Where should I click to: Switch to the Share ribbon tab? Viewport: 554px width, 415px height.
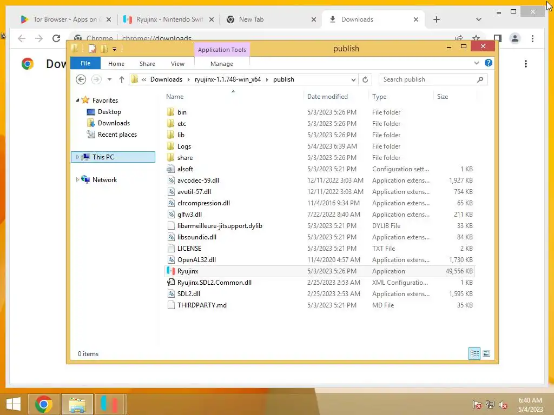(147, 64)
